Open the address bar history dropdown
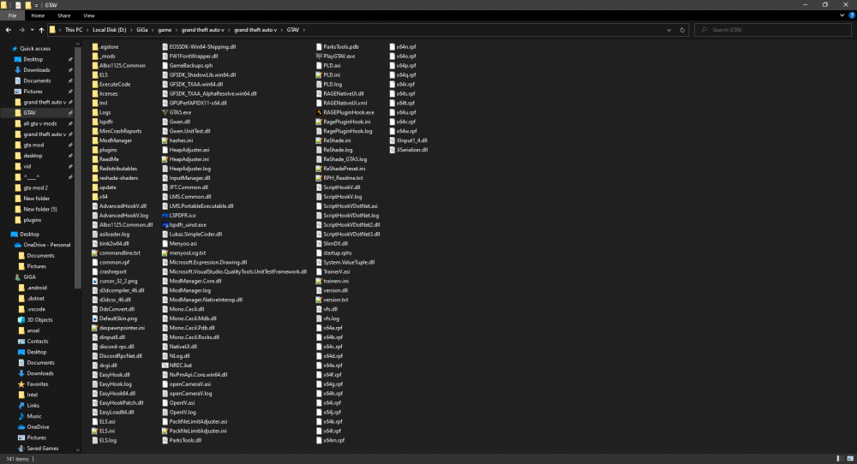This screenshot has height=464, width=857. (669, 30)
